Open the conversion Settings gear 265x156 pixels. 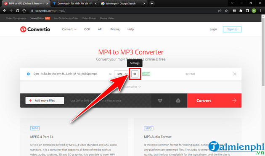click(135, 74)
